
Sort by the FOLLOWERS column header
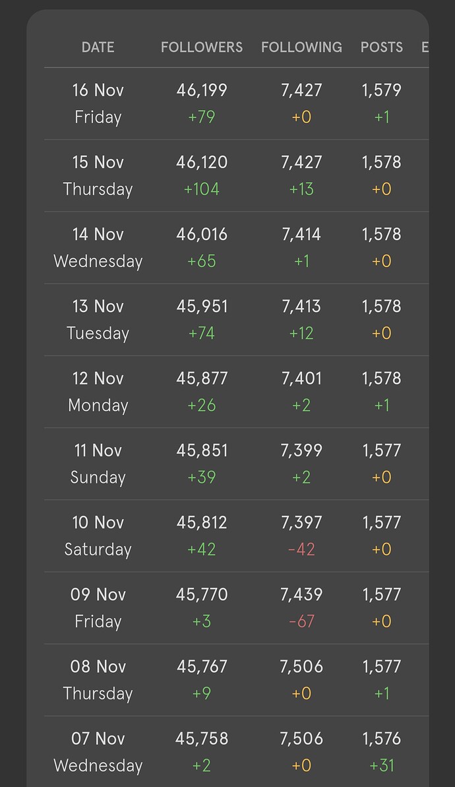(202, 47)
